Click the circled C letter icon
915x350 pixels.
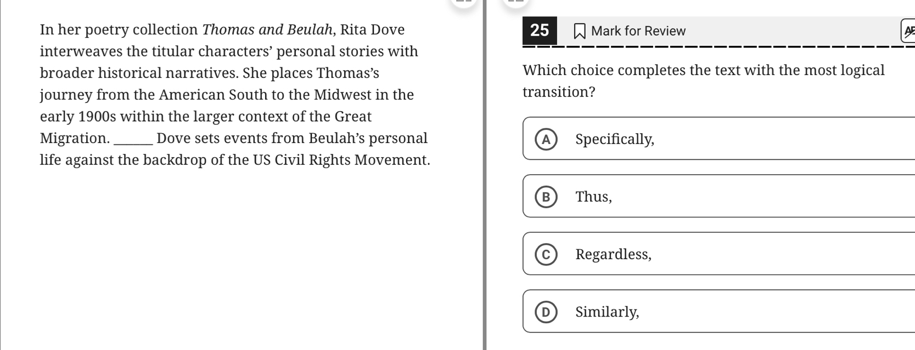[x=546, y=255]
